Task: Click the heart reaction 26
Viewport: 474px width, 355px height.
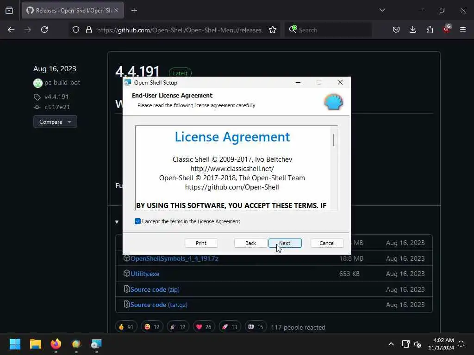Action: click(204, 327)
